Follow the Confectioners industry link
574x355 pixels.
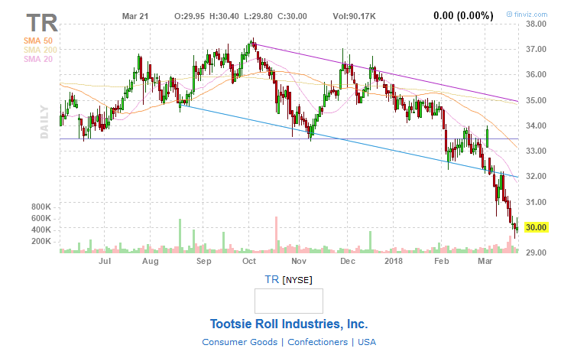pos(317,342)
